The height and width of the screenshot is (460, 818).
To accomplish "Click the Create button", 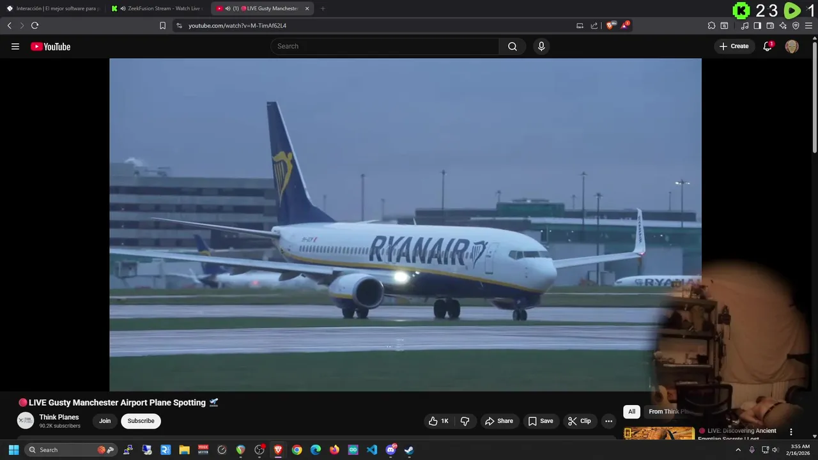I will pyautogui.click(x=734, y=46).
